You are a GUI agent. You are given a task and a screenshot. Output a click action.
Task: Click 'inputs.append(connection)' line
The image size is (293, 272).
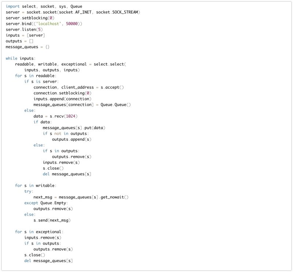[62, 99]
